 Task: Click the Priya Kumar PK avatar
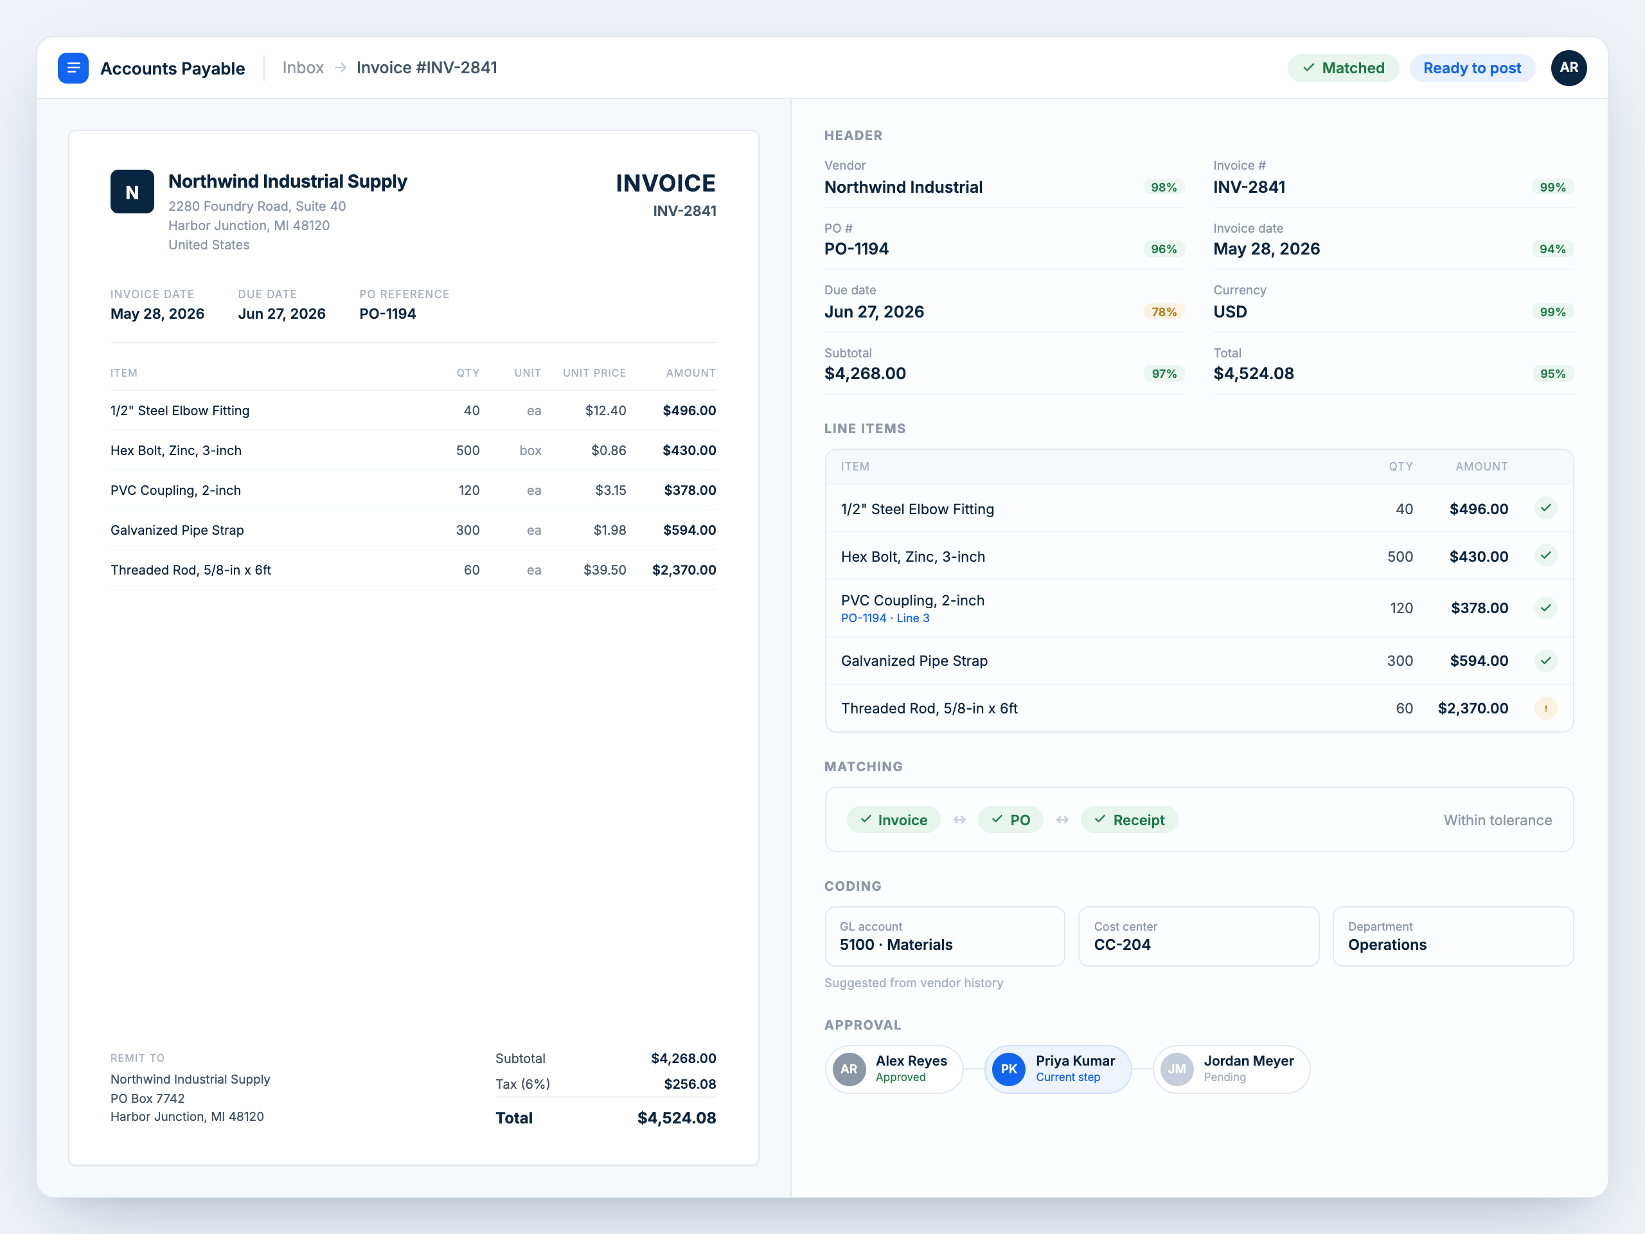pos(1008,1069)
